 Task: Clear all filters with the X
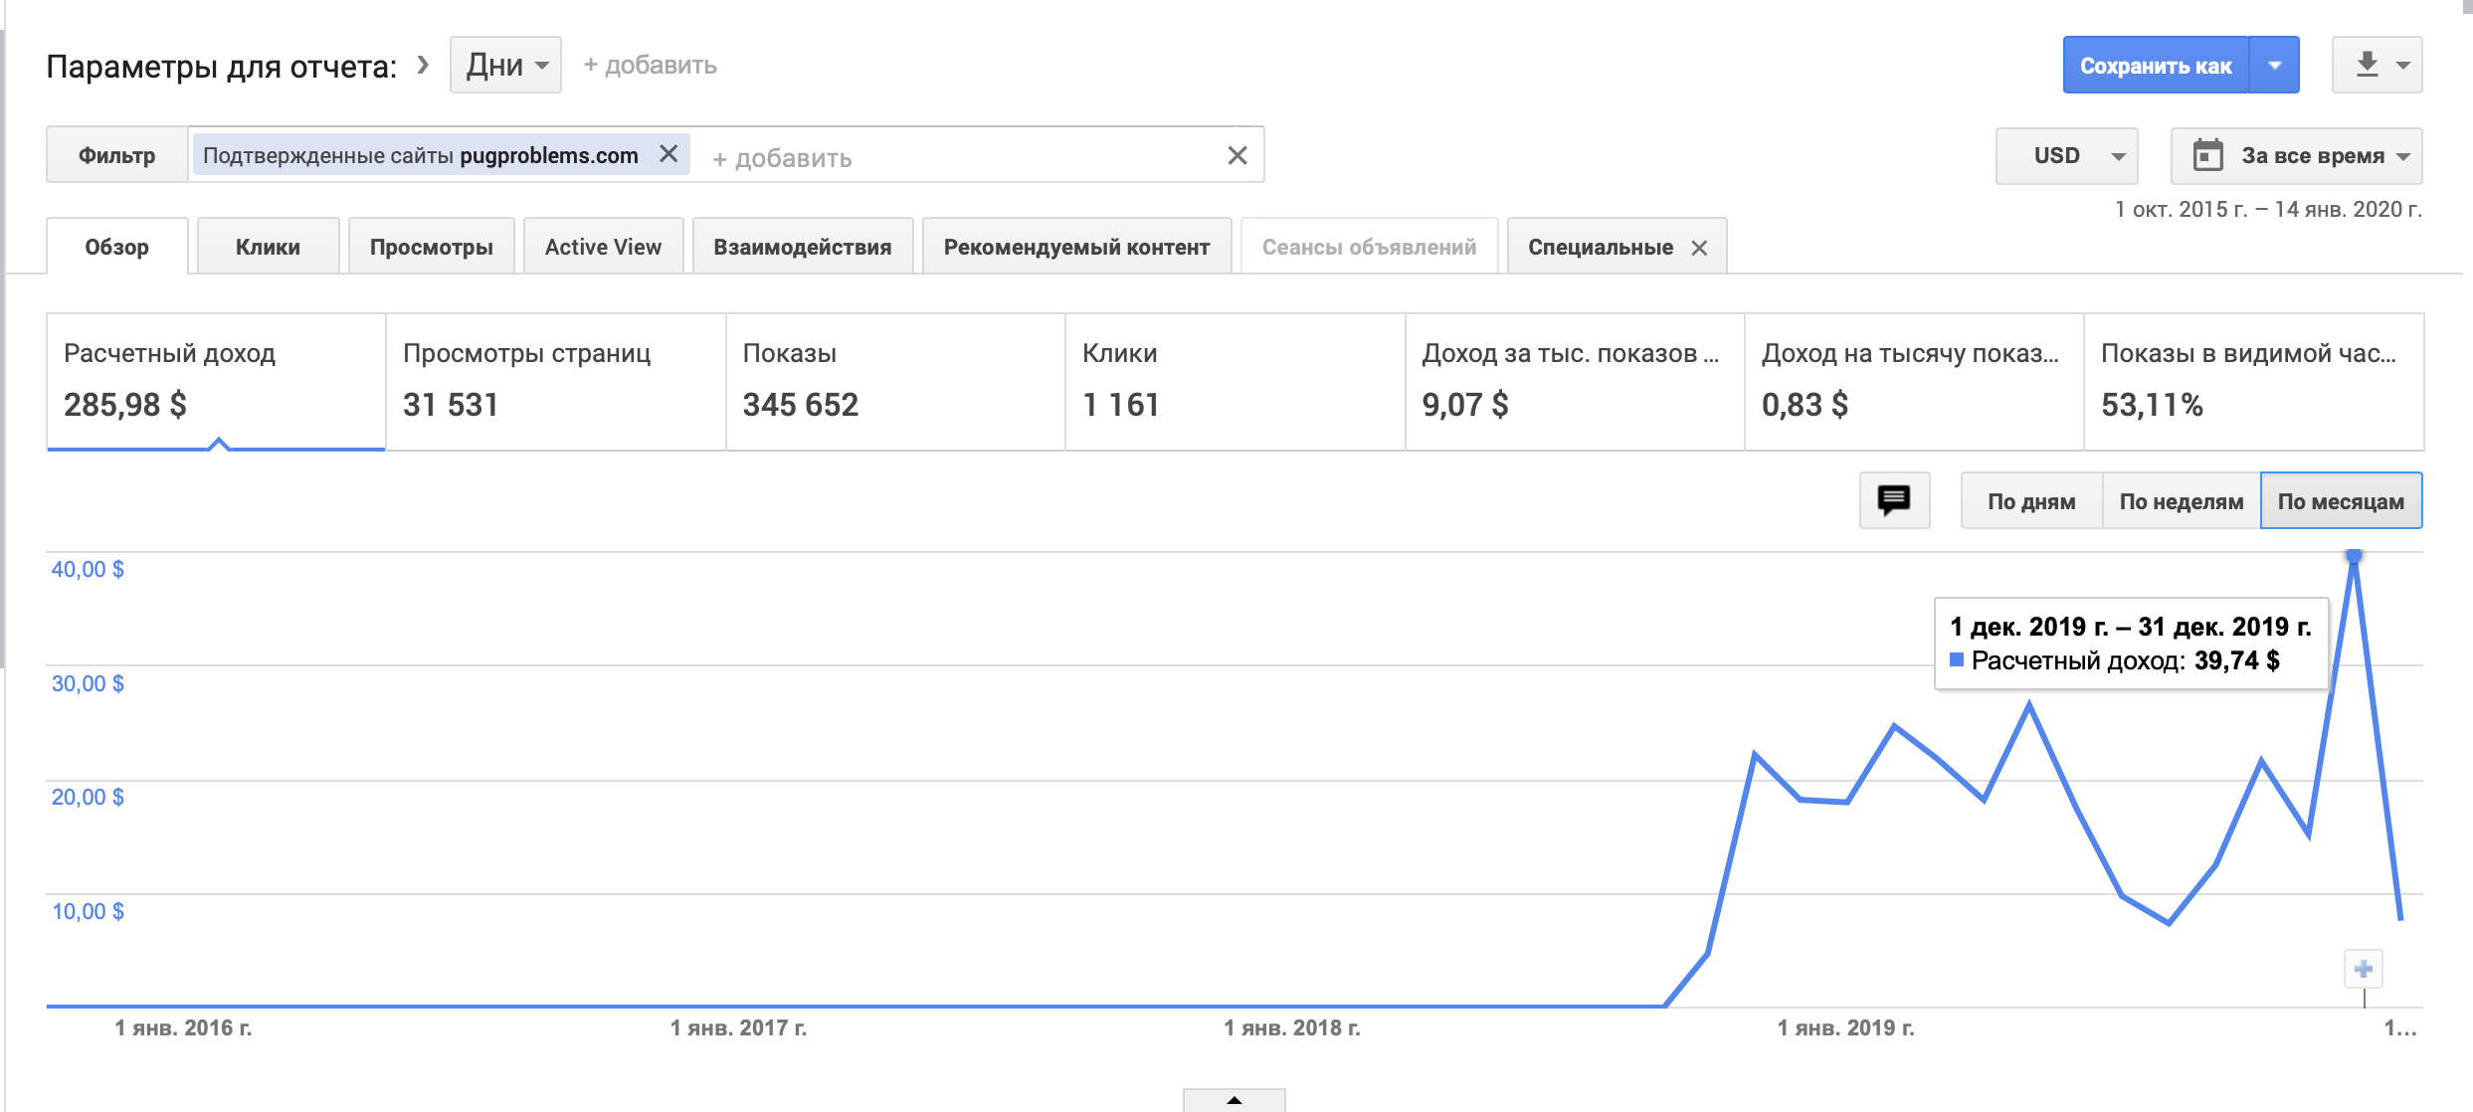click(x=1236, y=155)
